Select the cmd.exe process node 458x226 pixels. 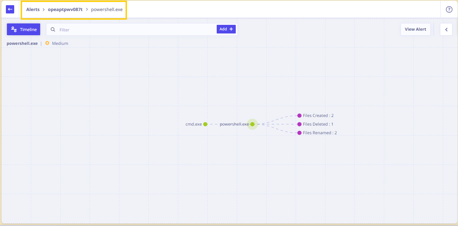[x=205, y=124]
